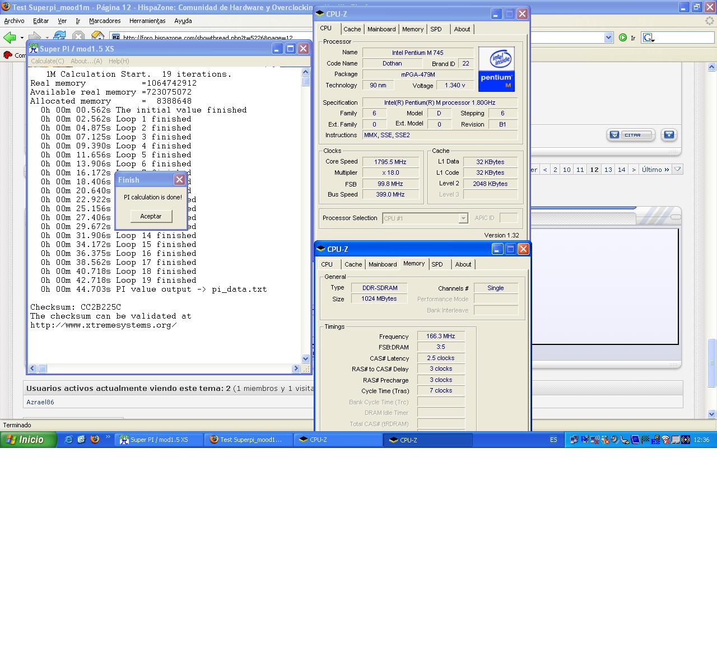Expand the address bar URL history dropdown
717x672 pixels.
pyautogui.click(x=609, y=38)
